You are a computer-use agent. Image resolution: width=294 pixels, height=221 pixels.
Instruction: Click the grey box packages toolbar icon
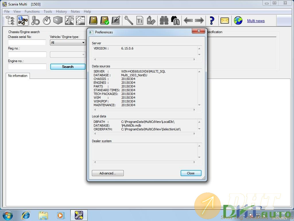click(58, 20)
